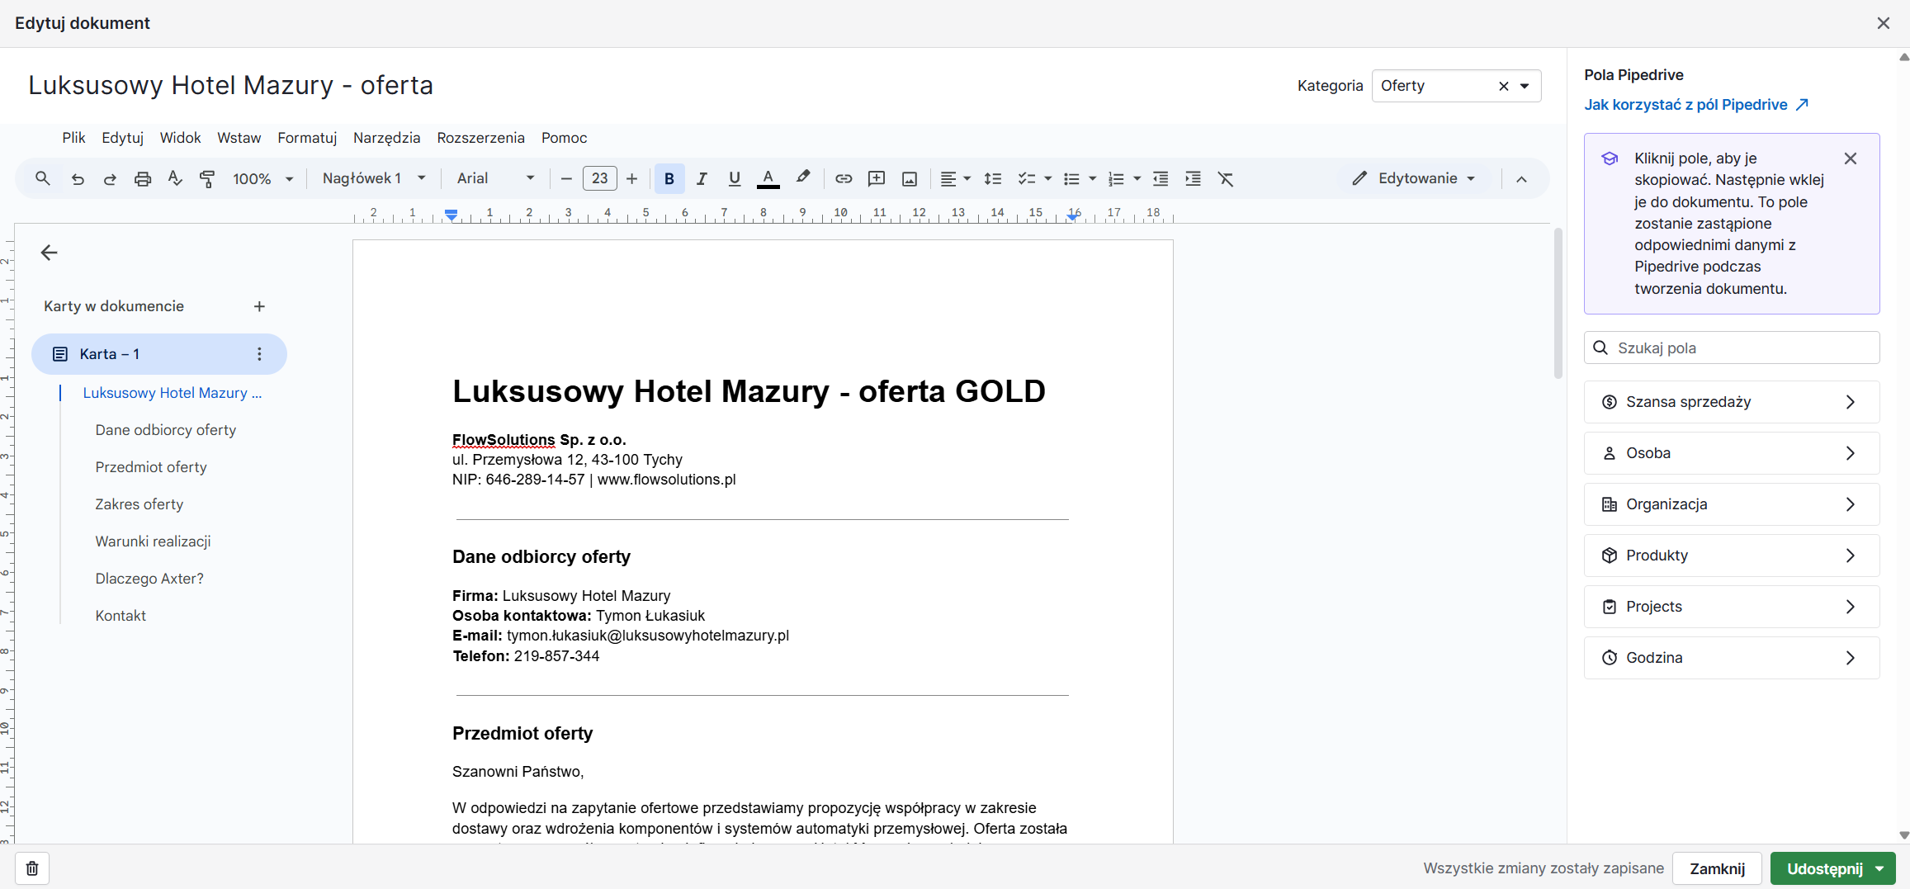Open the Plik menu
This screenshot has width=1910, height=889.
click(73, 138)
